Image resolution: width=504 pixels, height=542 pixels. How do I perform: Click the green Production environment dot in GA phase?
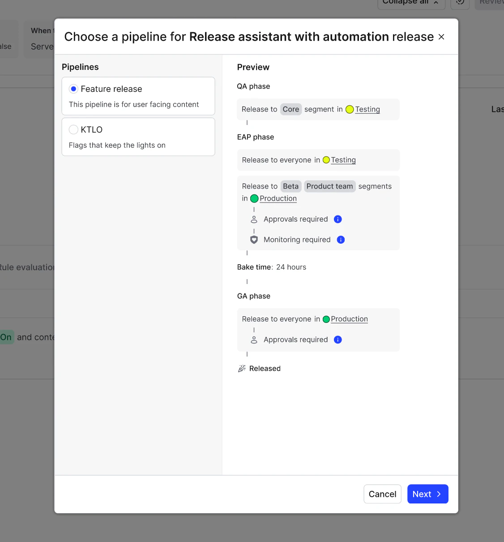326,319
